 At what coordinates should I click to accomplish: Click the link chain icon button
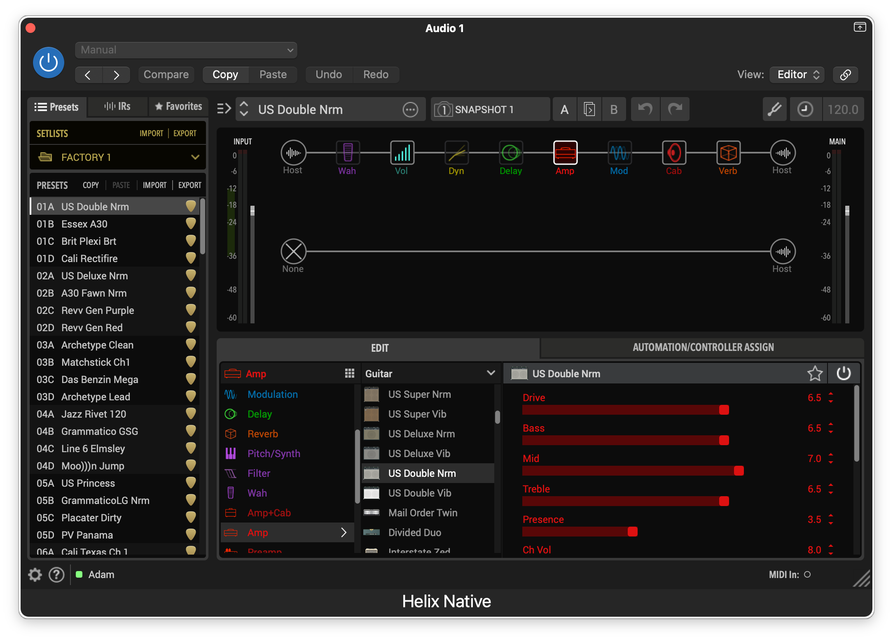[x=845, y=74]
